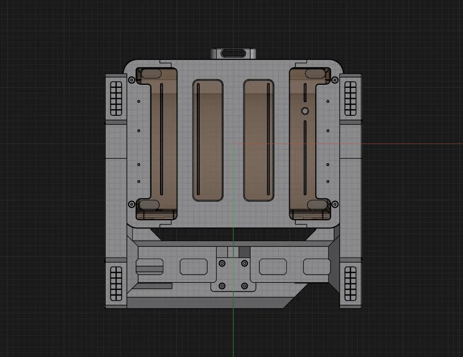
Task: Click the red X axis line right of the model
Action: [x=413, y=144]
